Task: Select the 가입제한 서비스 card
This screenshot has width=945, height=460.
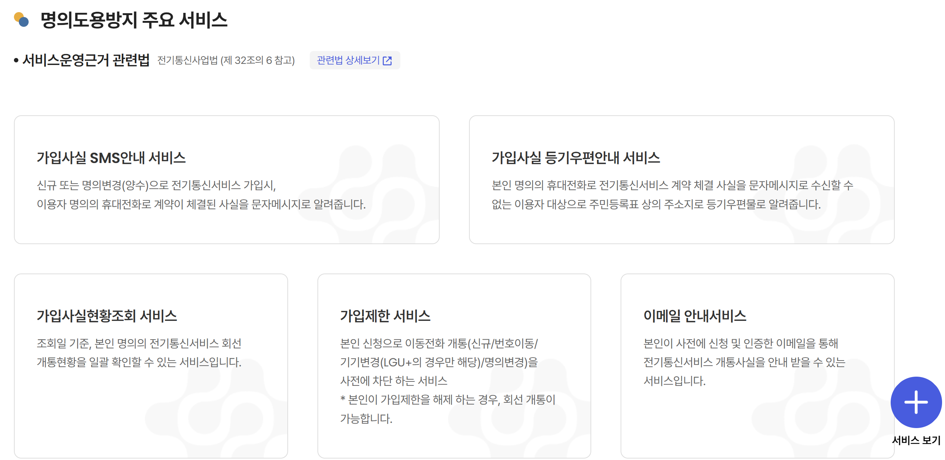Action: [385, 316]
